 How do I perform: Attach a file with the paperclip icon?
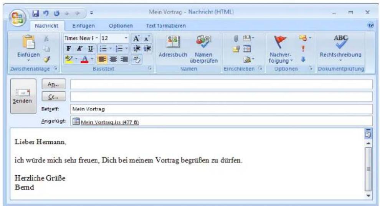[236, 38]
